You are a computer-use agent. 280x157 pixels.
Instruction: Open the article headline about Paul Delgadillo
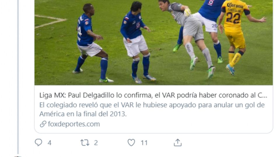[153, 95]
